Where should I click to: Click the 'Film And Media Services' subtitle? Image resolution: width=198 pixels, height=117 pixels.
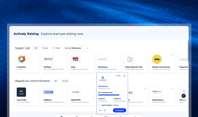pos(107,69)
